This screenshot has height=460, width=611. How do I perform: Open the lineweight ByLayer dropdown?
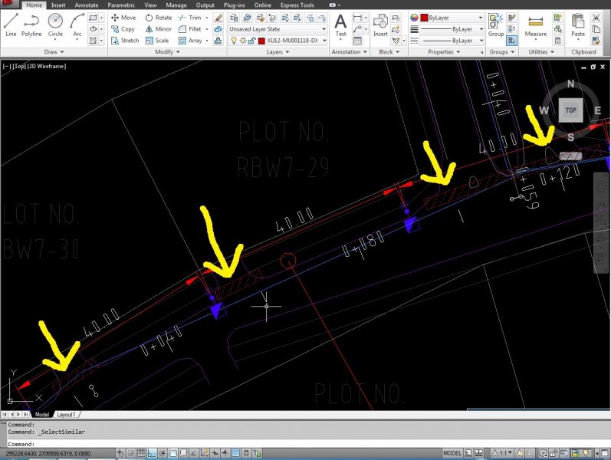pyautogui.click(x=452, y=29)
